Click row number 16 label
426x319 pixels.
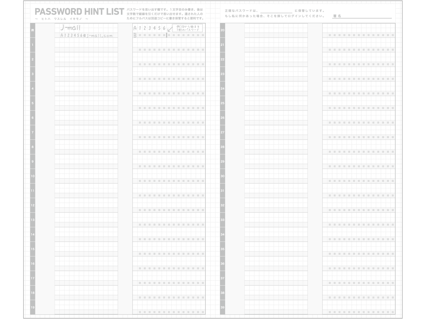click(32, 264)
